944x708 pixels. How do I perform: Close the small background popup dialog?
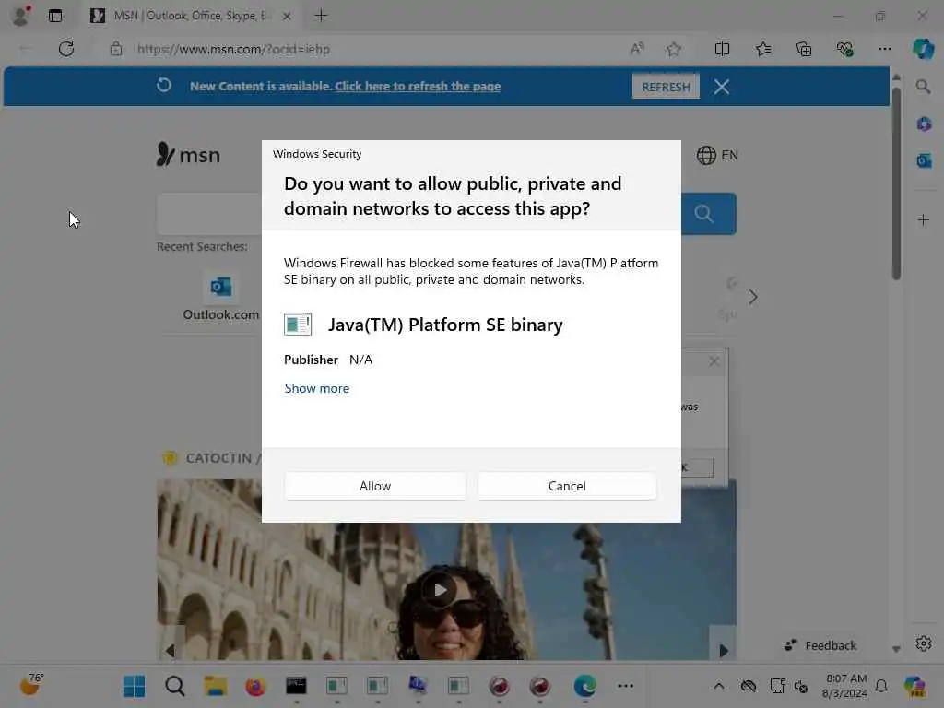[x=714, y=361]
